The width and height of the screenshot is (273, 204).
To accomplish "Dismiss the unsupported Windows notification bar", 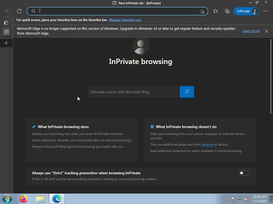I will pyautogui.click(x=266, y=31).
